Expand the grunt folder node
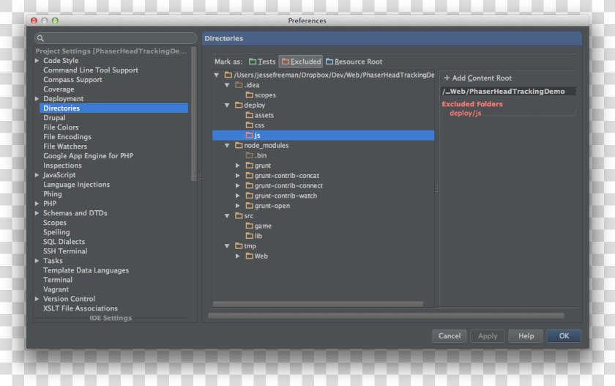This screenshot has width=615, height=386. pos(238,166)
